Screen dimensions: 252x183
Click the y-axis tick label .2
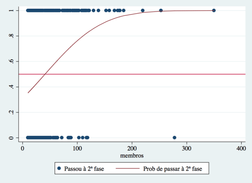pos(11,112)
